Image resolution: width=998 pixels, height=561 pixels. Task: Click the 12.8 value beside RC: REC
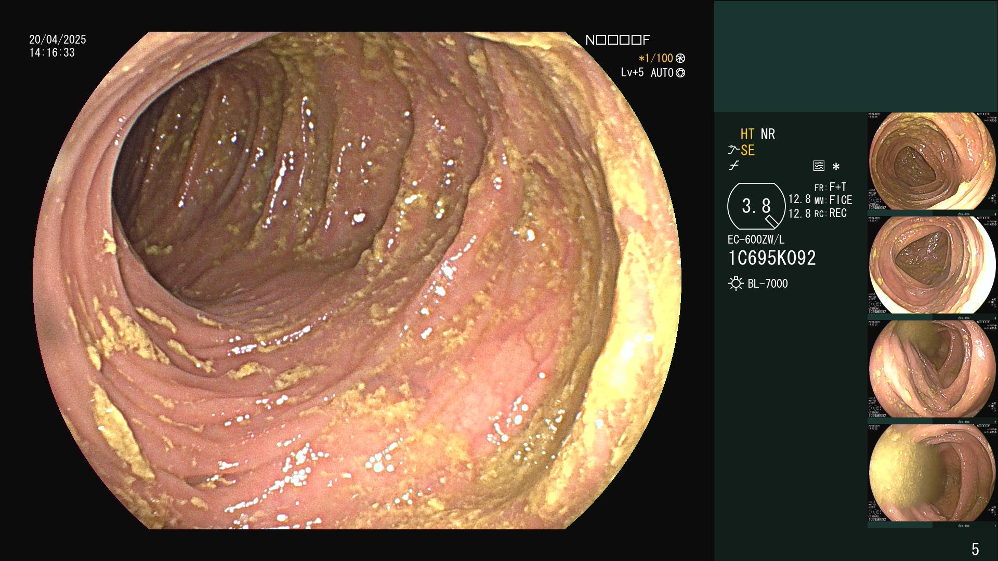799,213
